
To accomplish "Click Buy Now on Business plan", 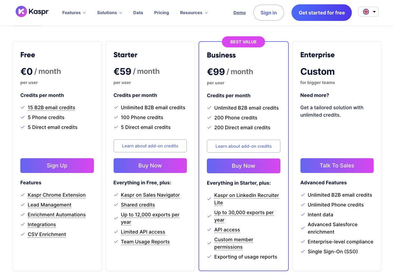I will point(243,166).
